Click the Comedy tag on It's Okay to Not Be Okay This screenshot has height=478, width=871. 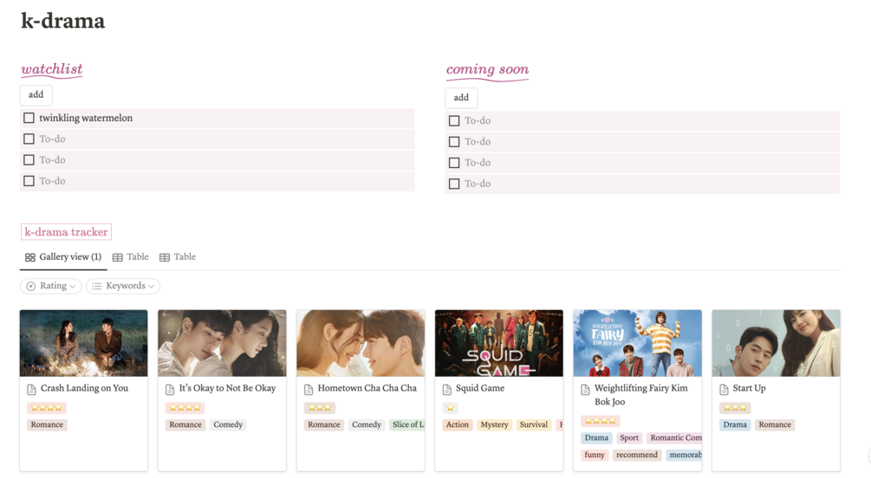228,424
